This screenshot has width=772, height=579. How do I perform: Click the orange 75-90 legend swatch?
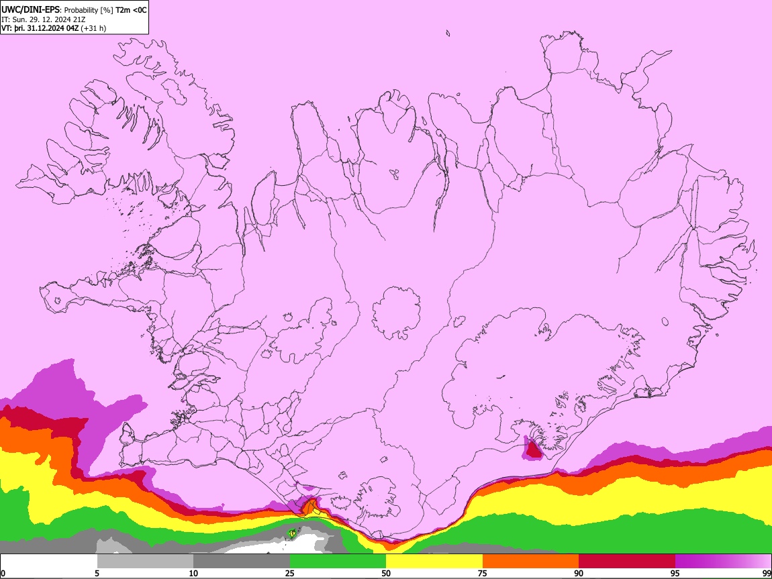click(x=530, y=562)
